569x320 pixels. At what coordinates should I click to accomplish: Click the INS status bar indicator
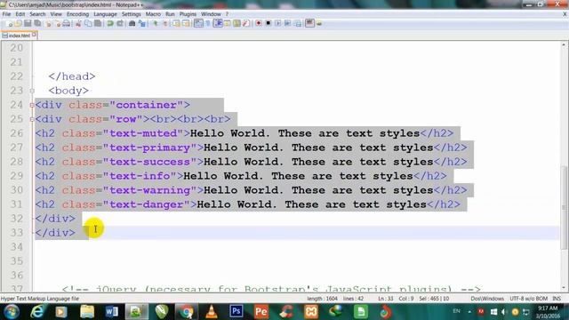[x=557, y=299]
